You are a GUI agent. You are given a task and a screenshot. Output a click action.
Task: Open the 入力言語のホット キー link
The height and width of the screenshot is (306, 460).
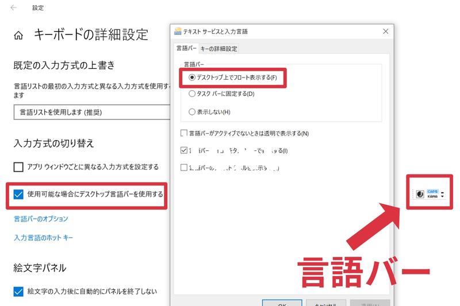coord(43,238)
